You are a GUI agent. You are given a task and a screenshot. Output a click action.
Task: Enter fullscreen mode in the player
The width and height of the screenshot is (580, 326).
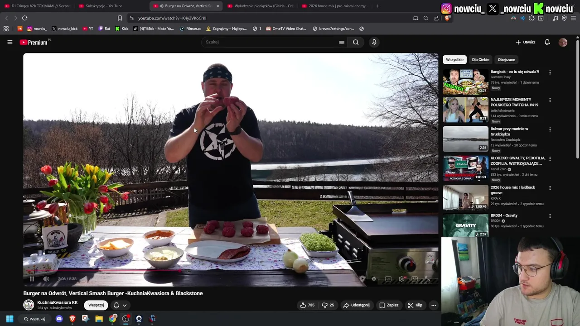tap(427, 279)
